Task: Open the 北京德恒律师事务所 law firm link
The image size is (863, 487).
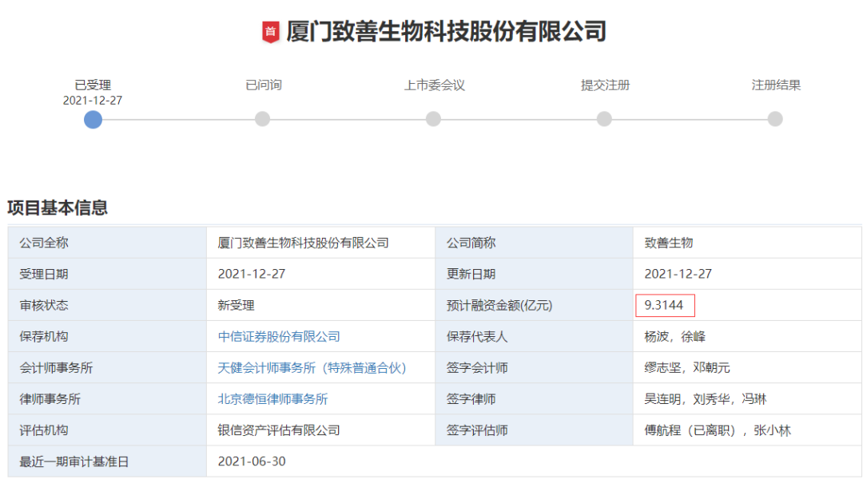Action: 273,399
